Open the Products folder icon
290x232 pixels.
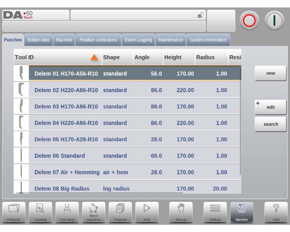[14, 212]
